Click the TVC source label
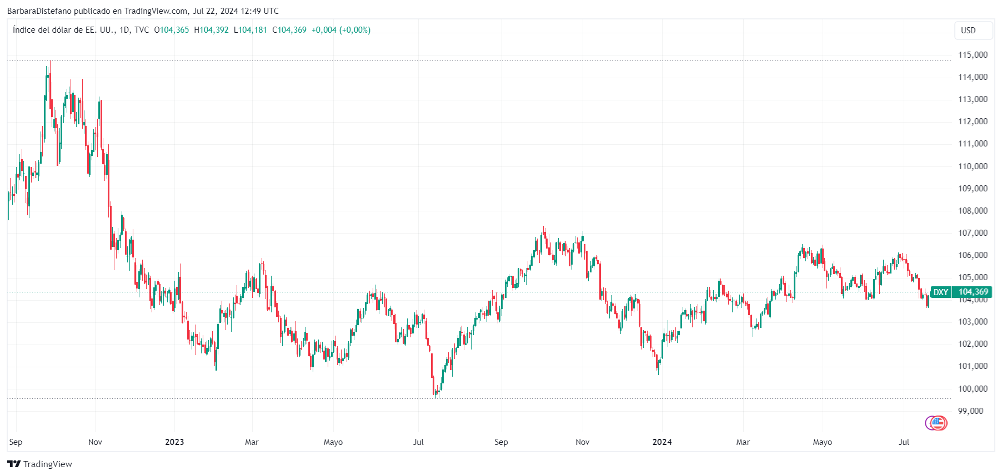The width and height of the screenshot is (1002, 476). (142, 30)
